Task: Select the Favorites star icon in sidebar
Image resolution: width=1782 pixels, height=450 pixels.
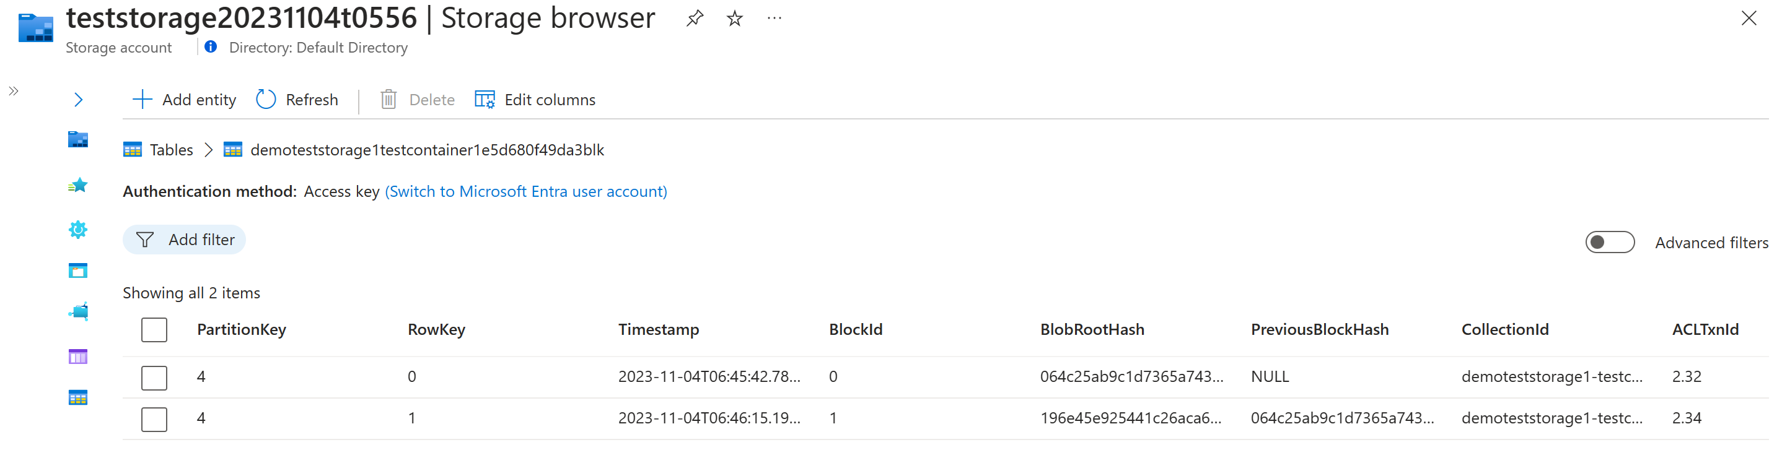Action: pos(78,185)
